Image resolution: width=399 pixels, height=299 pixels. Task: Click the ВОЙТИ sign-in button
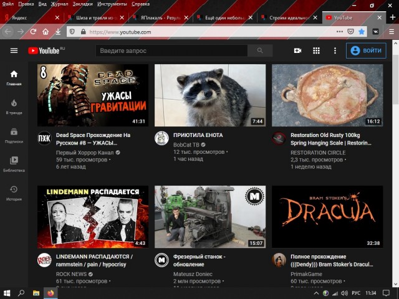click(x=366, y=50)
